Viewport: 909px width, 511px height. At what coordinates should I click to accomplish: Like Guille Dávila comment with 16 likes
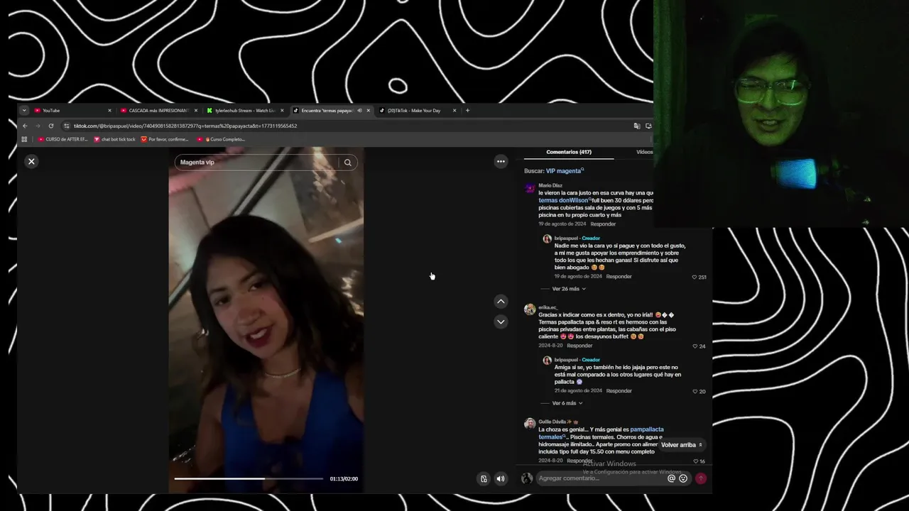(695, 461)
